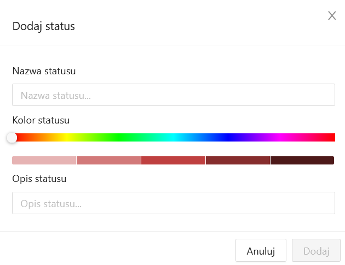The height and width of the screenshot is (265, 345).
Task: Select the middle red shade swatch
Action: click(x=173, y=160)
